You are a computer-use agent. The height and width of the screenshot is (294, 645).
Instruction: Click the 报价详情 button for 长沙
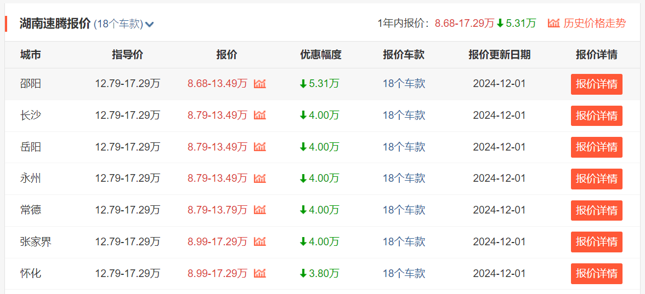click(x=596, y=116)
